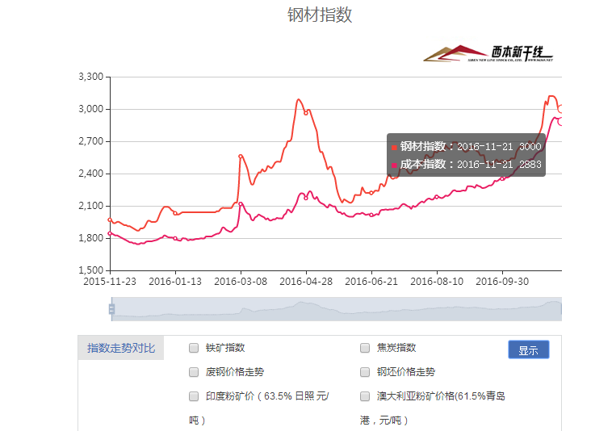Enable the 铁矿指数 checkbox
The width and height of the screenshot is (591, 431).
point(194,348)
